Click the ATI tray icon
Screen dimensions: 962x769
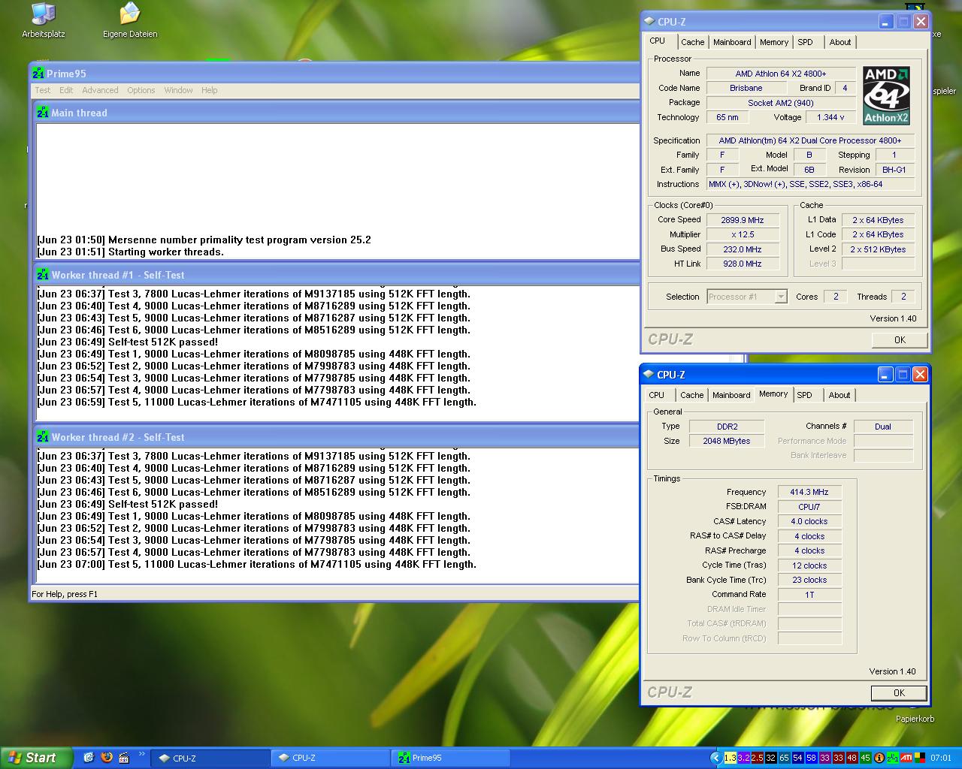tap(907, 758)
